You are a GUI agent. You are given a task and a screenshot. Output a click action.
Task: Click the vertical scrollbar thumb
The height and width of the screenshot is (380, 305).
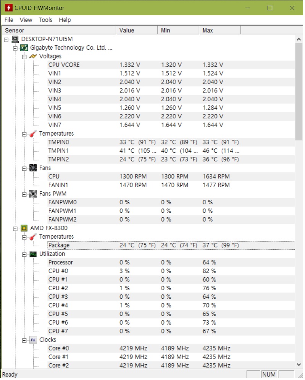point(299,92)
